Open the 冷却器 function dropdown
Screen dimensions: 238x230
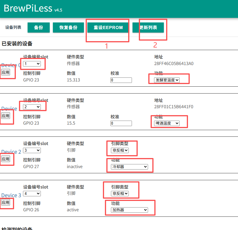129,167
